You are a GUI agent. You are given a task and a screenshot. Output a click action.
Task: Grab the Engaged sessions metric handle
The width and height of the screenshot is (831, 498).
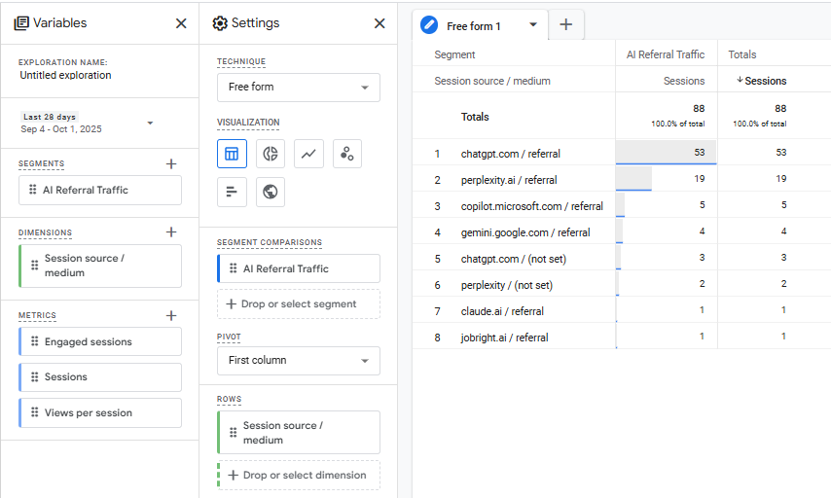point(34,341)
